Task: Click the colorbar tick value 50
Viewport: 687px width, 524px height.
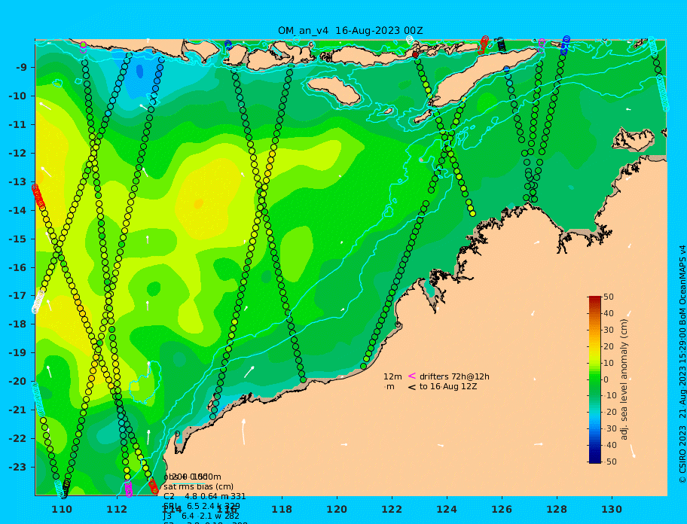Action: coord(609,297)
